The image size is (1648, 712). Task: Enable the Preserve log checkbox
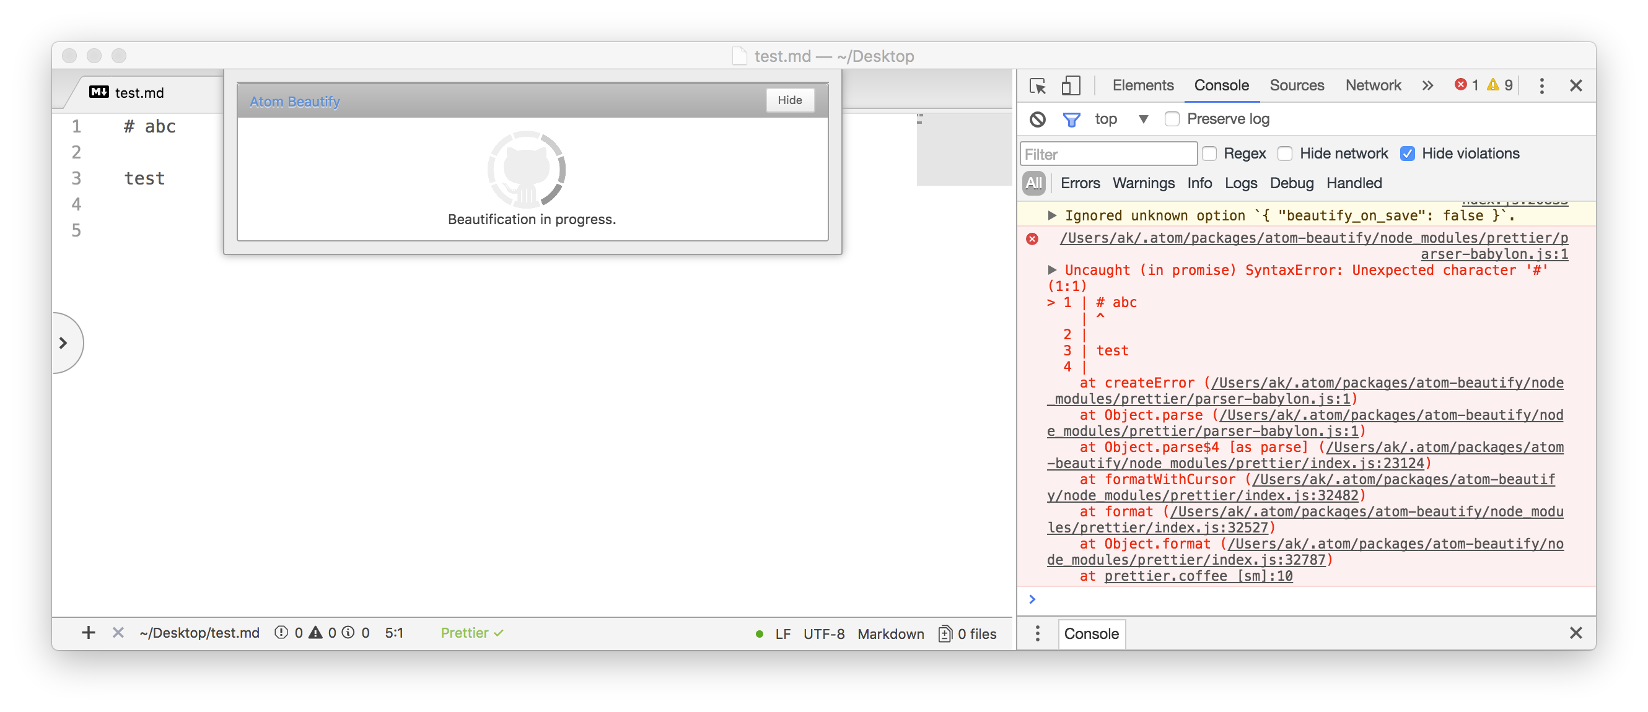(x=1172, y=119)
